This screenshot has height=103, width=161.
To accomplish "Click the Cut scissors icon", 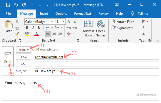I will pyautogui.click(x=17, y=21).
